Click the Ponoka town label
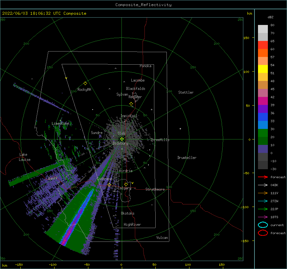 [x=145, y=66]
